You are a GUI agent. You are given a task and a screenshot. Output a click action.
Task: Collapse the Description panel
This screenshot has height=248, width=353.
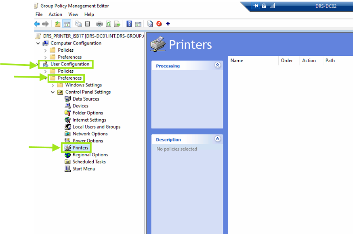(218, 139)
